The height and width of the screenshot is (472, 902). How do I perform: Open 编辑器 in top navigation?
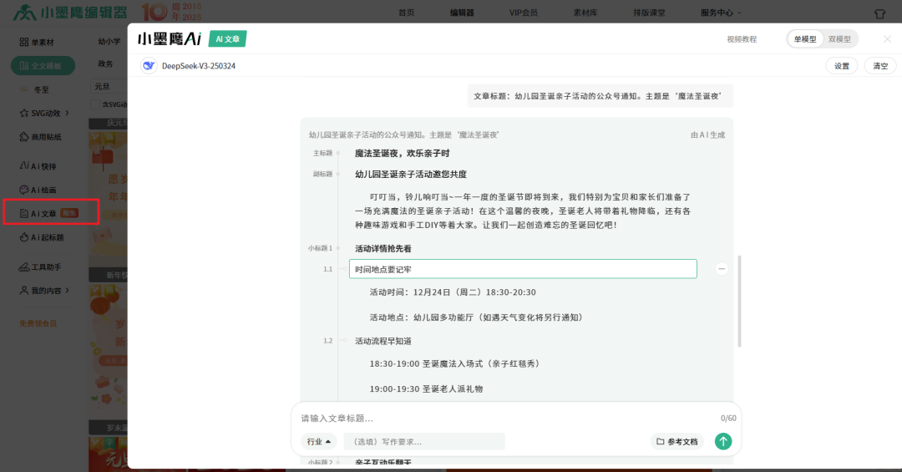coord(462,13)
